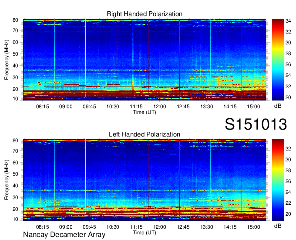Click the 08:15 tick label on bottom plot
This screenshot has width=296, height=240.
click(43, 227)
